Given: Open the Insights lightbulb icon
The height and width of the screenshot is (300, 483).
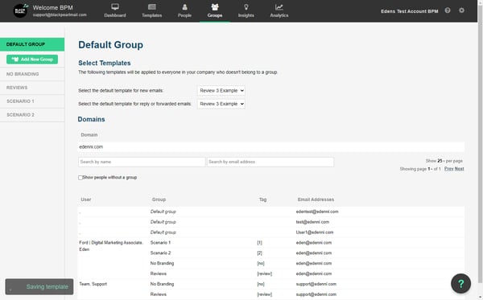Looking at the screenshot, I should (246, 6).
